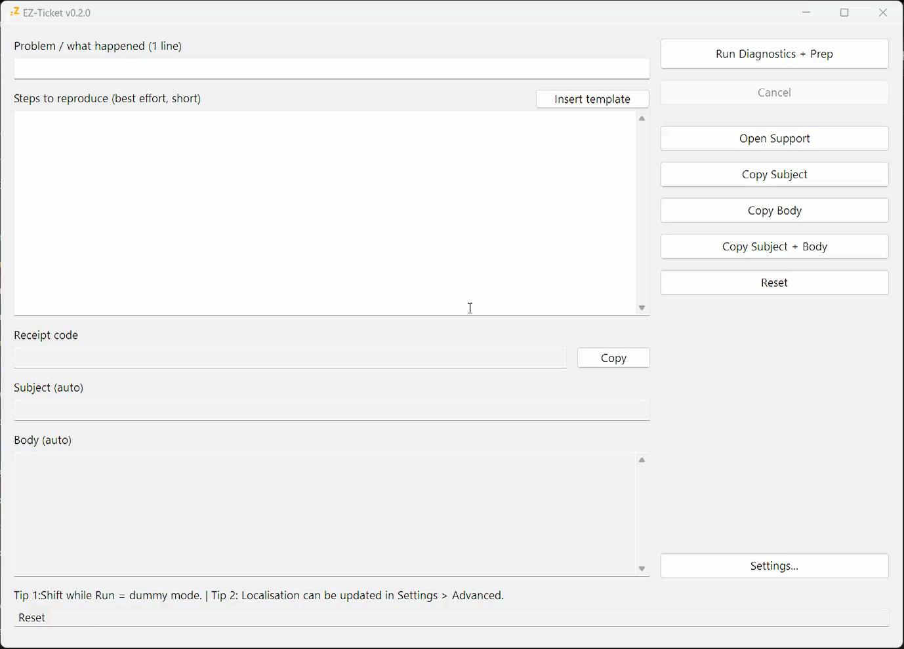Click the Reset button in right panel

point(774,283)
